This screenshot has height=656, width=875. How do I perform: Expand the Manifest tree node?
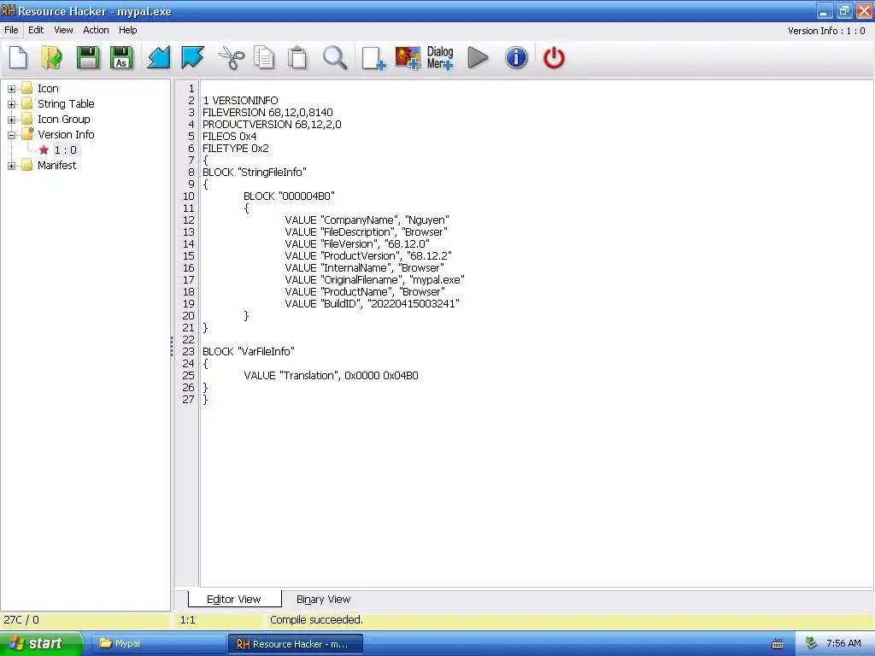click(11, 166)
